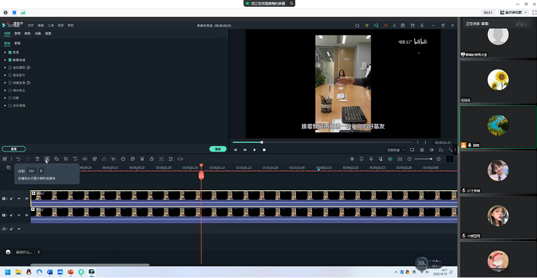Click the split (scissors) tool in timeline toolbar
Screen dimensions: 537x278
47,159
